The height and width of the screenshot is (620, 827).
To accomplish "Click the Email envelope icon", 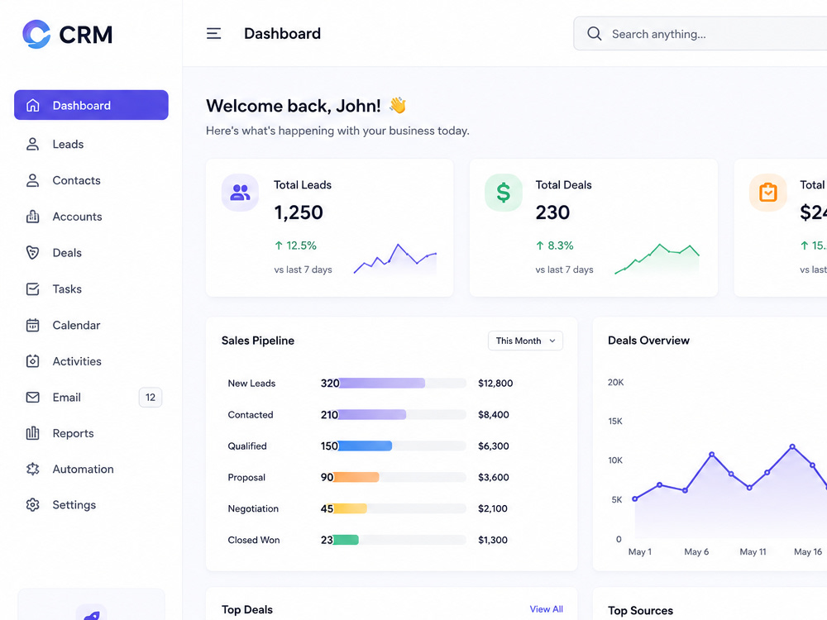I will click(33, 398).
